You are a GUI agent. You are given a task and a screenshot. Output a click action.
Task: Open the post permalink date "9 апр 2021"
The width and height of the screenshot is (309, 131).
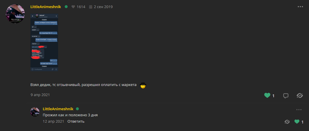pos(40,94)
